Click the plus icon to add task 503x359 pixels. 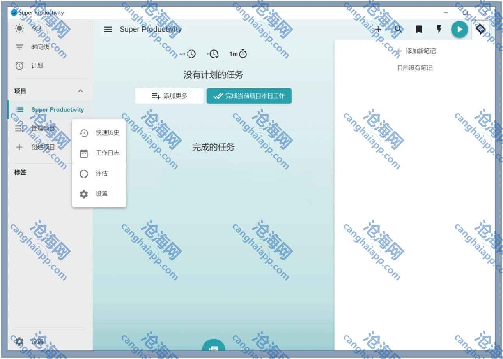[x=378, y=29]
